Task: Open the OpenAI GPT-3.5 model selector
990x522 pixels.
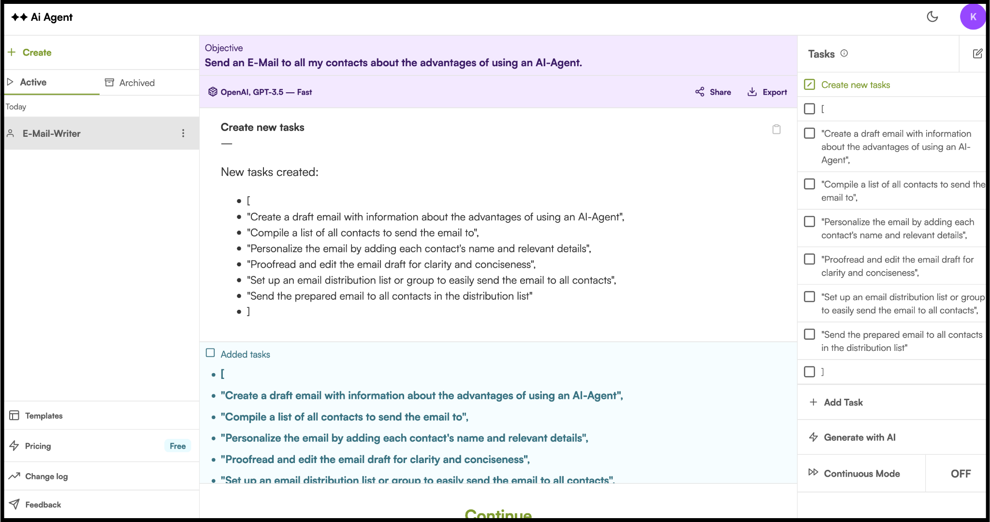Action: [260, 92]
